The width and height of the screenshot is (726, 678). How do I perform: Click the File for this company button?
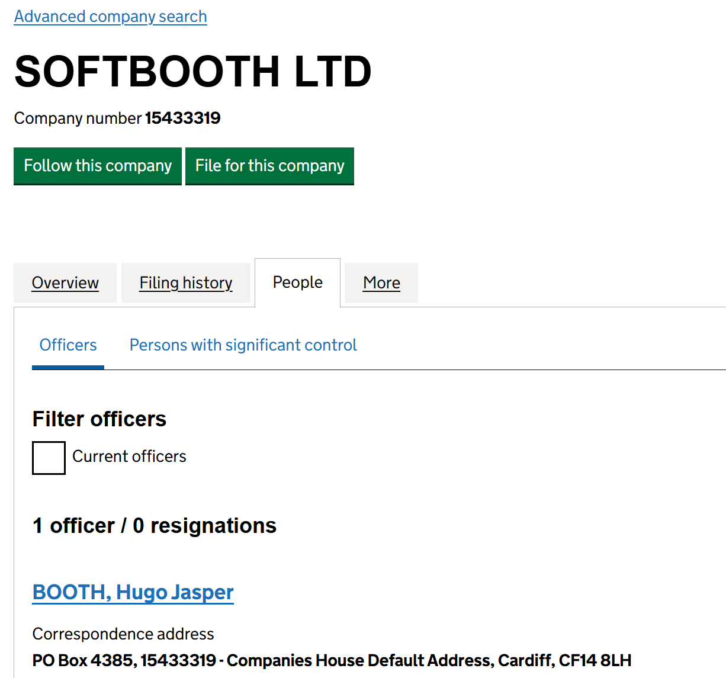click(x=269, y=166)
